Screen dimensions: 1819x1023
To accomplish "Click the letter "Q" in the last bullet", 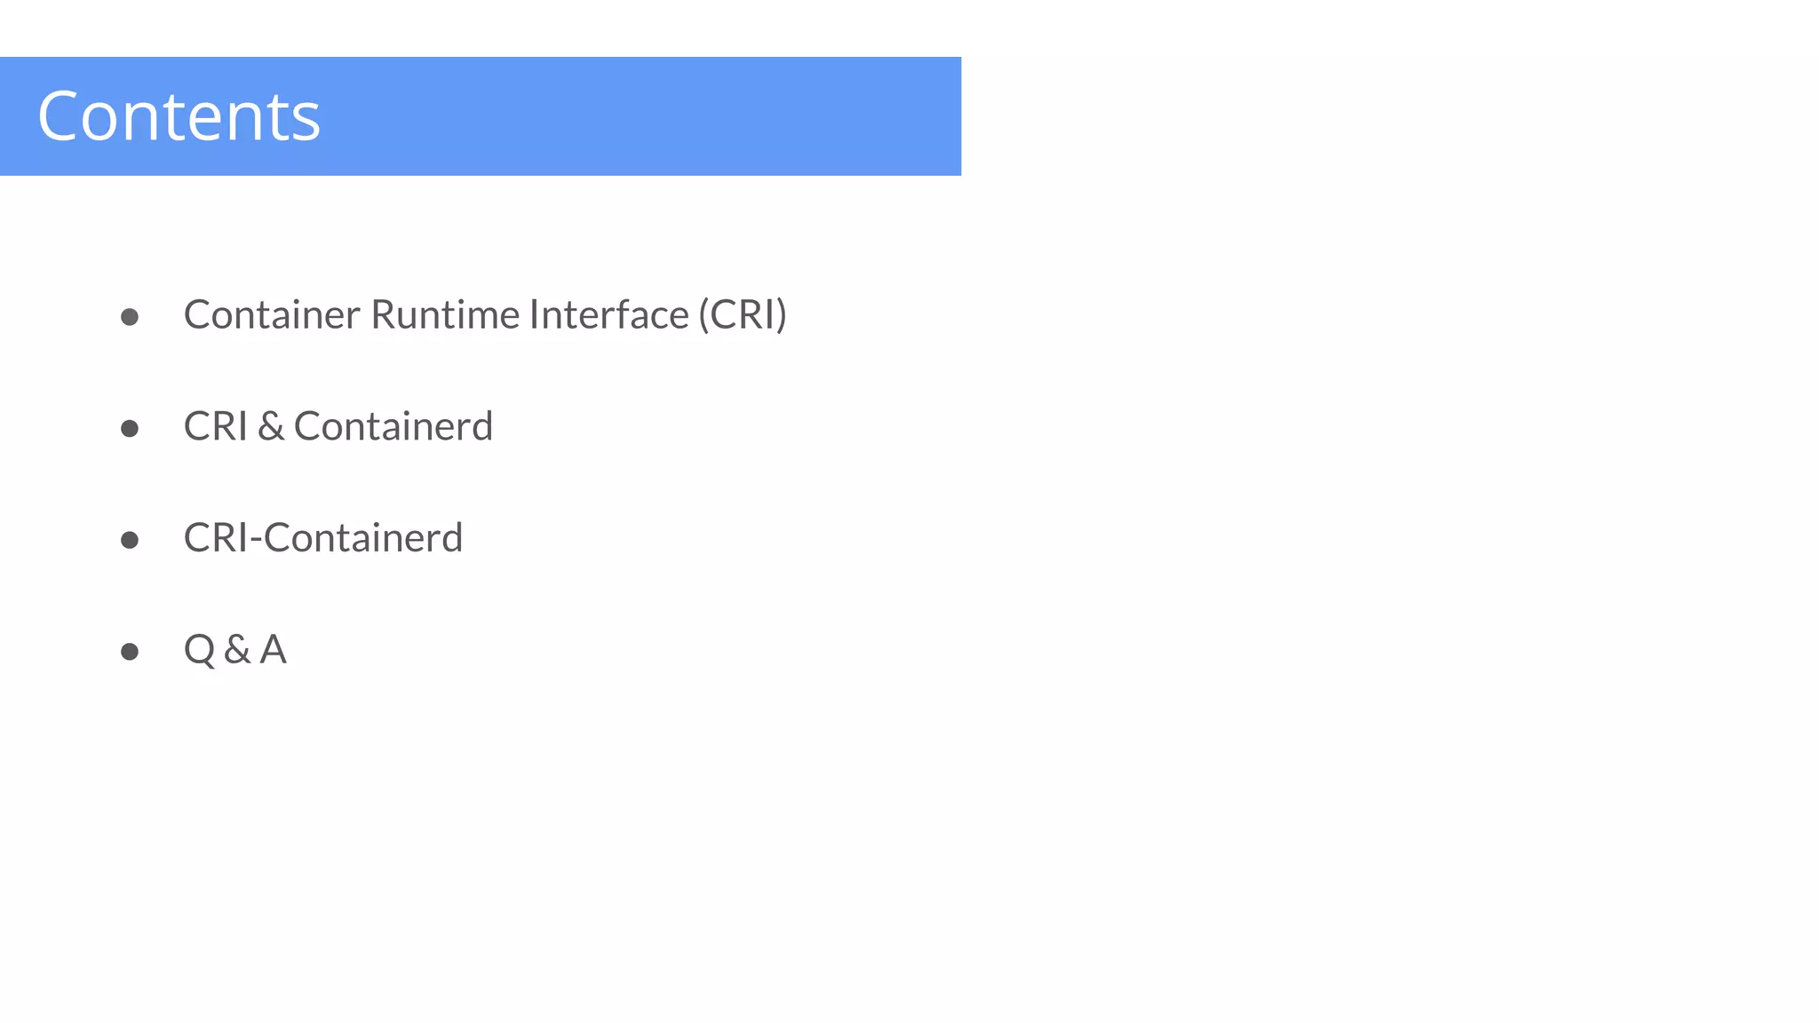I will pyautogui.click(x=199, y=650).
